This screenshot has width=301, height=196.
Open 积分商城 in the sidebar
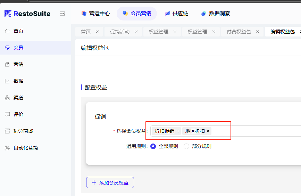pos(35,131)
